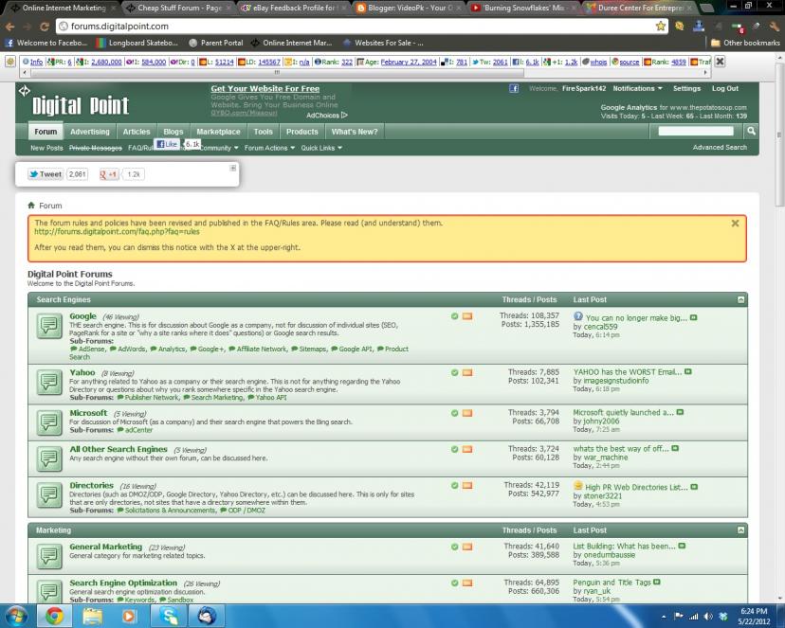785x628 pixels.
Task: Open Windows Explorer from the taskbar
Action: [92, 616]
